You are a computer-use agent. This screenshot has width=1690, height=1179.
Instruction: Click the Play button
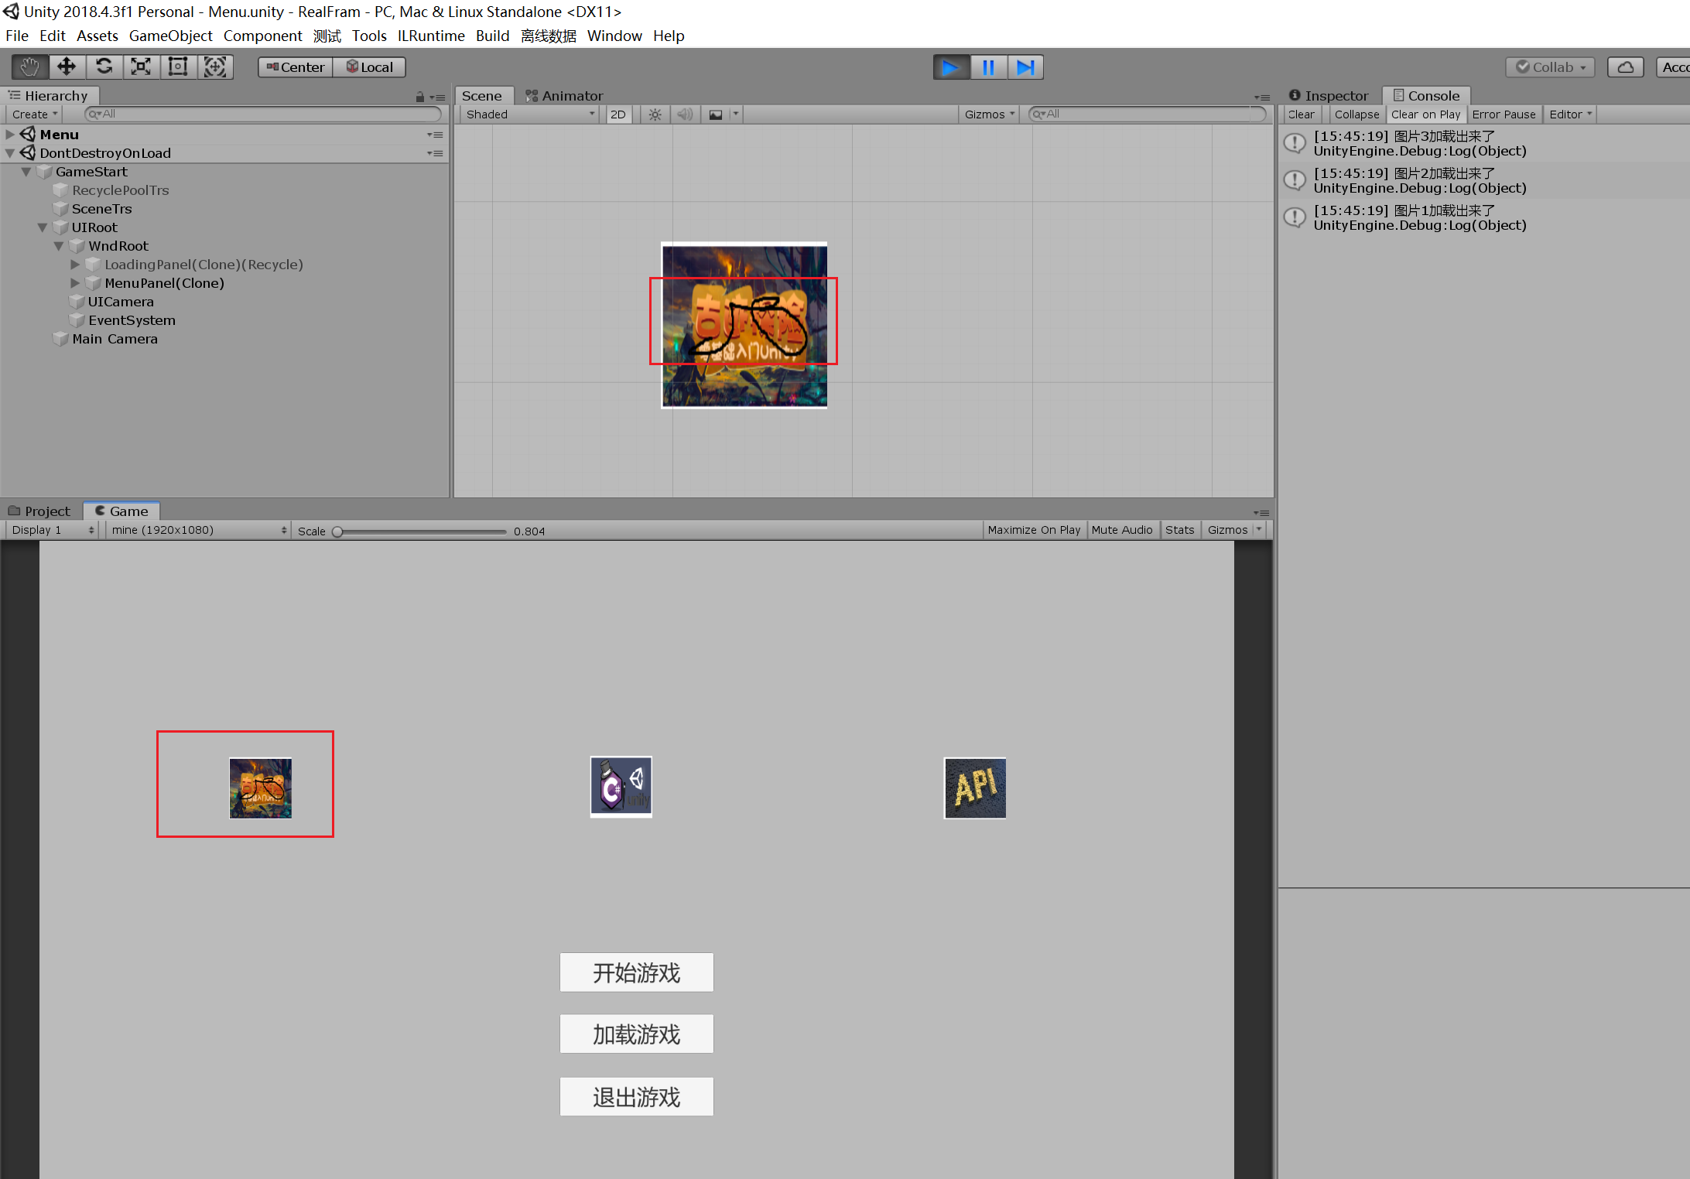(951, 67)
